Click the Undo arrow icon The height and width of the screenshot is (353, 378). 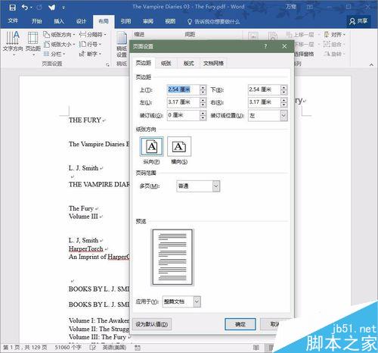click(x=25, y=8)
